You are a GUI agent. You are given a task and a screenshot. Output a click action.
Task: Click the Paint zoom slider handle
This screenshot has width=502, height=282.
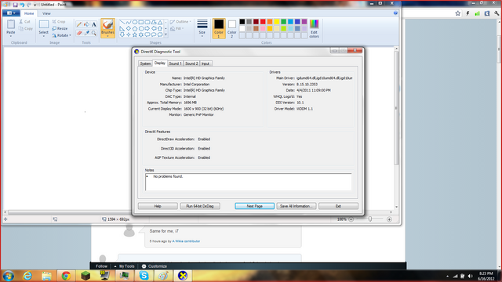click(x=370, y=219)
